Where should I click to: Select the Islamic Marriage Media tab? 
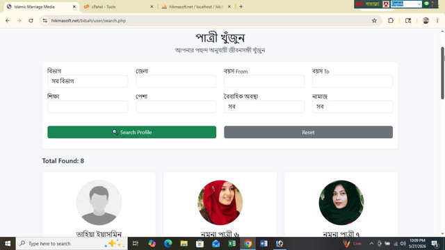42,7
